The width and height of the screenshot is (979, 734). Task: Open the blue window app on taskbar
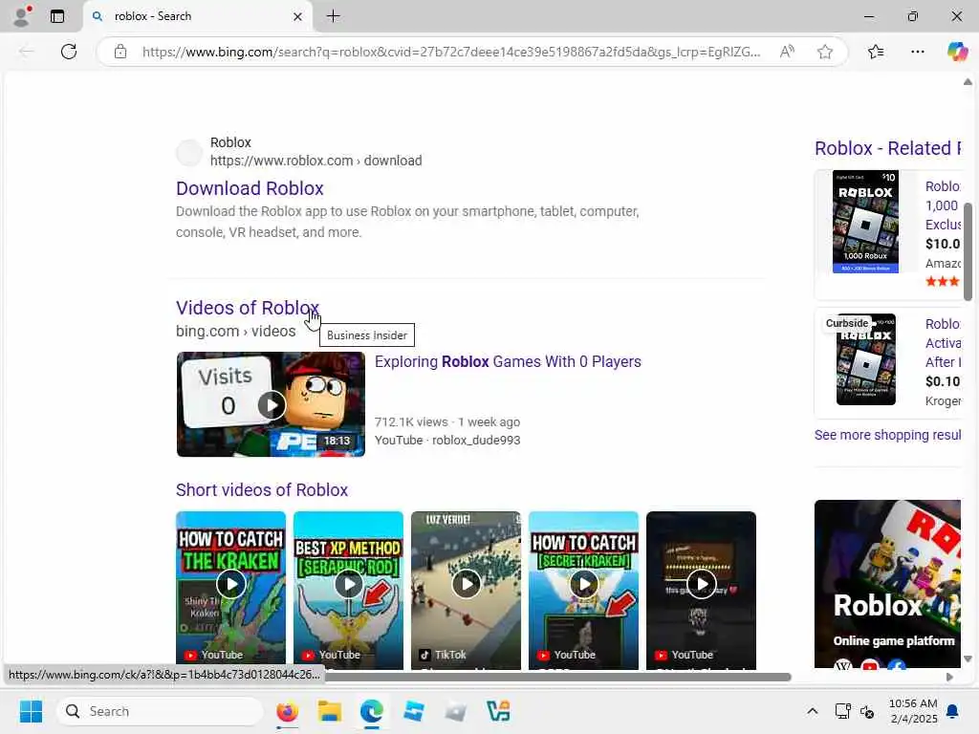click(413, 711)
